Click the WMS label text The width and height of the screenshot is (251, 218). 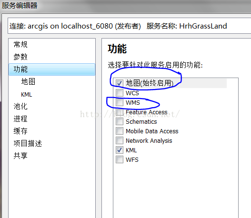pos(133,102)
